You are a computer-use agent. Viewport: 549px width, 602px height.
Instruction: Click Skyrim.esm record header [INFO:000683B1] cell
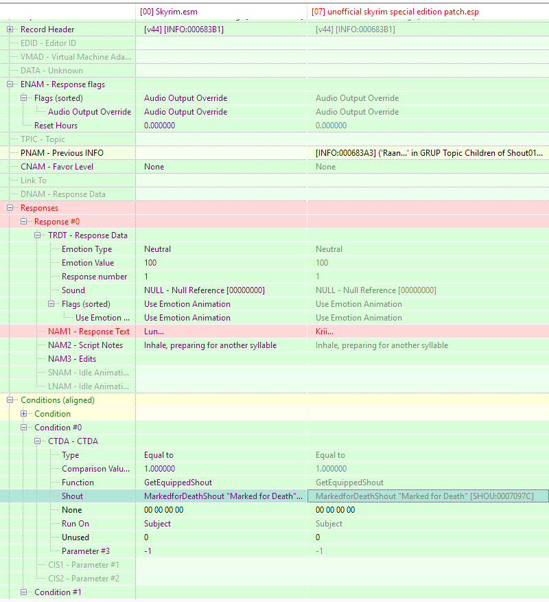tap(184, 30)
